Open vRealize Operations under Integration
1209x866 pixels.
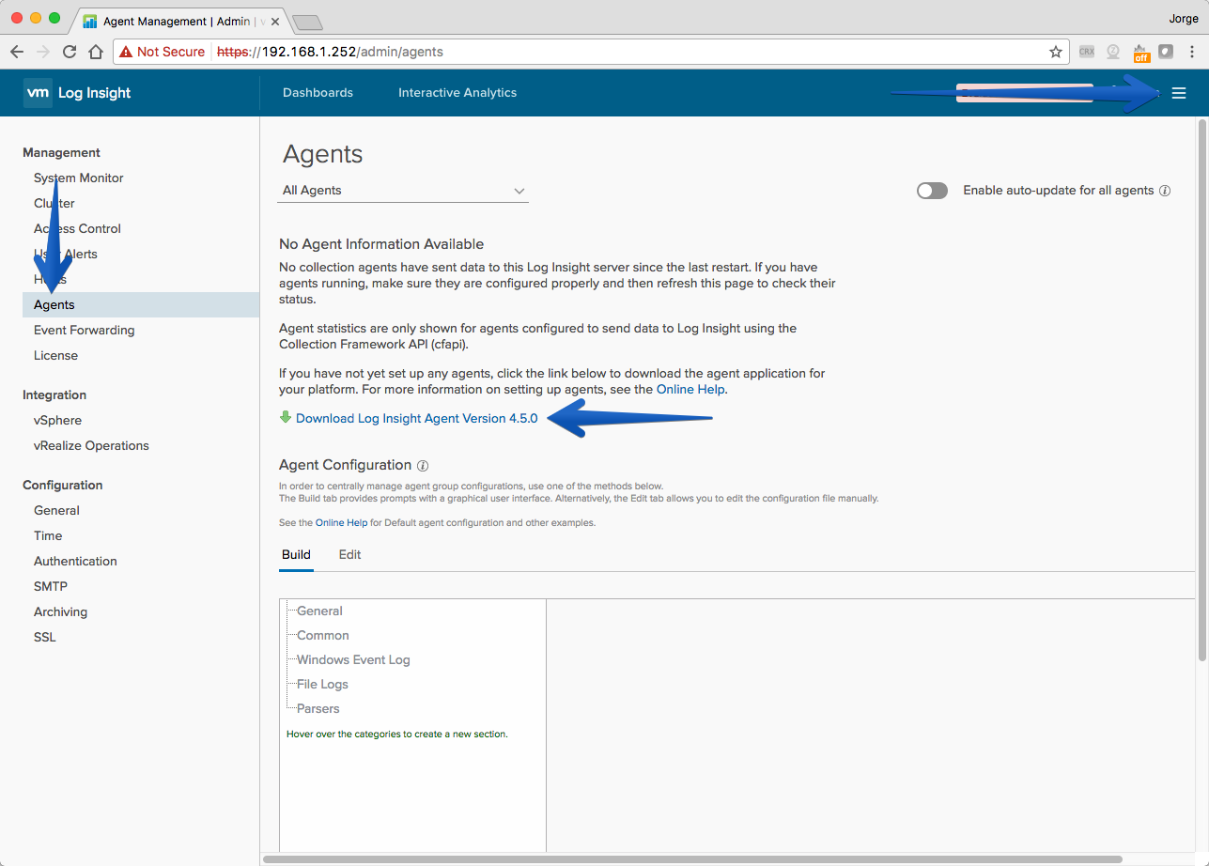[91, 445]
